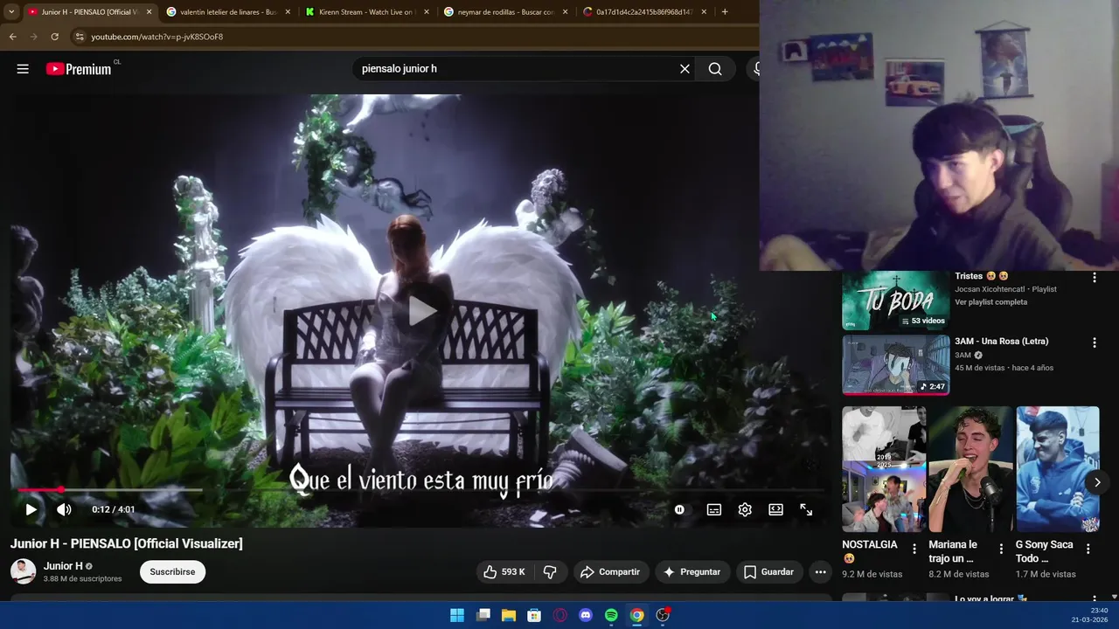Open Spotify from the taskbar
The height and width of the screenshot is (629, 1119).
(611, 615)
